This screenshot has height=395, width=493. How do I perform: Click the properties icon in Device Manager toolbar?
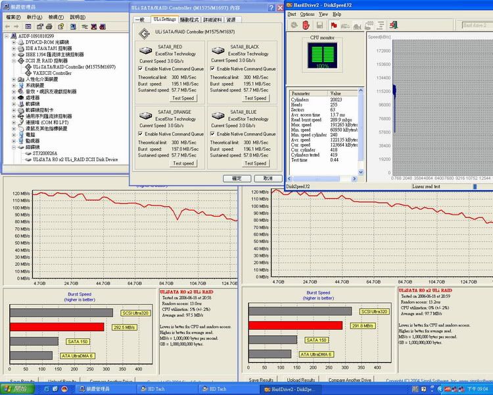tap(39, 27)
